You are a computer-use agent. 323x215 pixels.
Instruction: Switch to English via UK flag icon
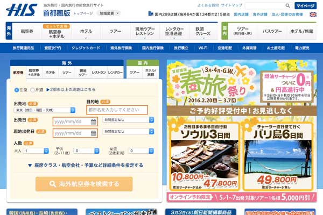[x=313, y=15]
